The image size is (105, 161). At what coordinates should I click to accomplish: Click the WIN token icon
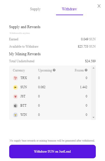[15, 115]
